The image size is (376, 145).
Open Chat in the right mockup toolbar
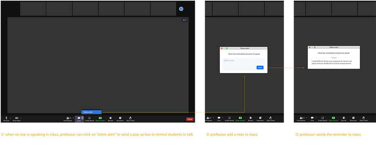pos(312,119)
